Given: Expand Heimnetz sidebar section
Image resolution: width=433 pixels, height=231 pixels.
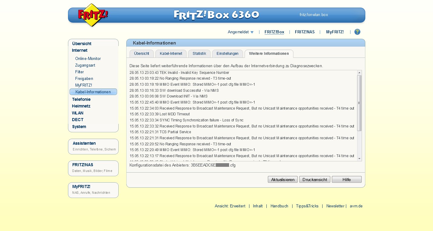Looking at the screenshot, I should click(x=81, y=106).
